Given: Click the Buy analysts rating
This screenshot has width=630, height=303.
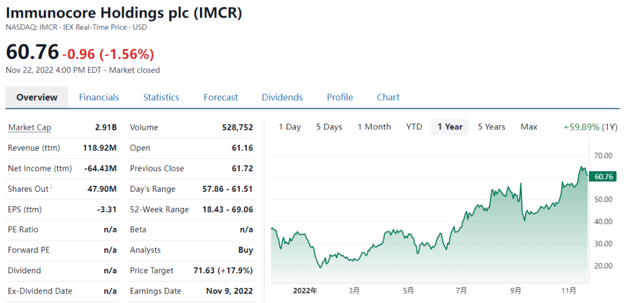Looking at the screenshot, I should coord(246,250).
